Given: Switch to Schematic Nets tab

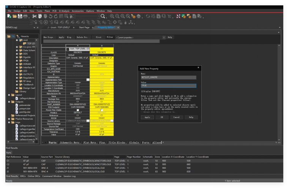Looking at the screenshot, I should tap(69, 142).
